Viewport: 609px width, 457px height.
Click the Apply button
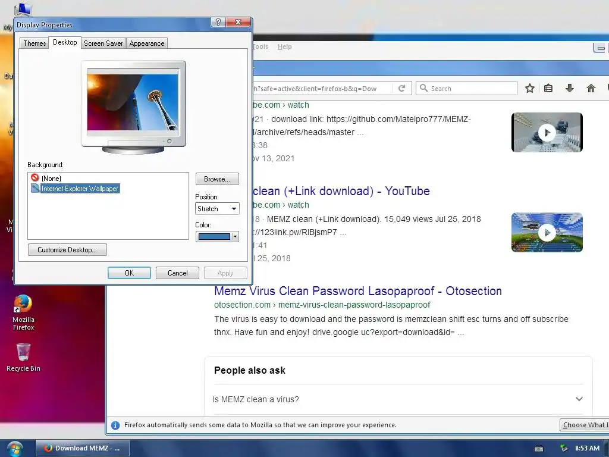click(225, 273)
